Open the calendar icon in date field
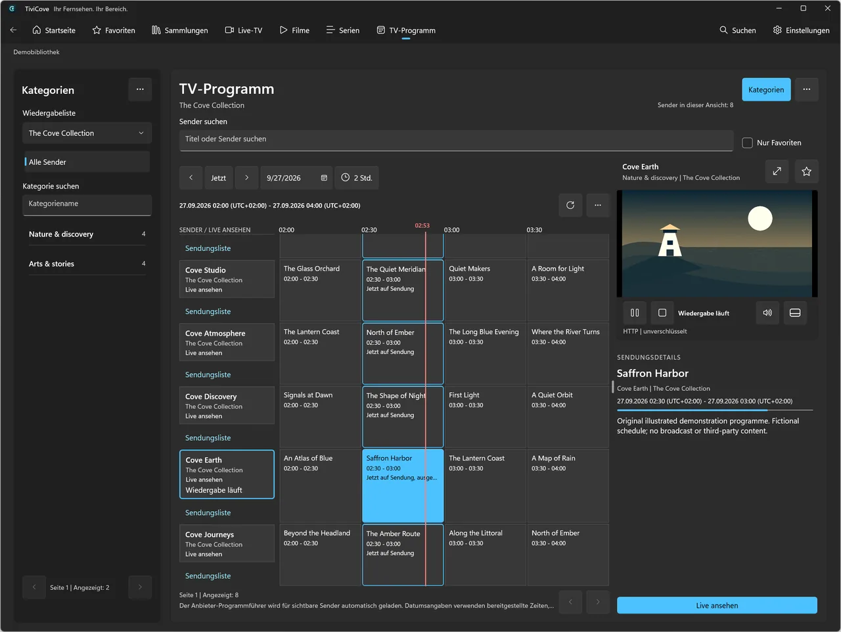The image size is (841, 632). tap(324, 178)
